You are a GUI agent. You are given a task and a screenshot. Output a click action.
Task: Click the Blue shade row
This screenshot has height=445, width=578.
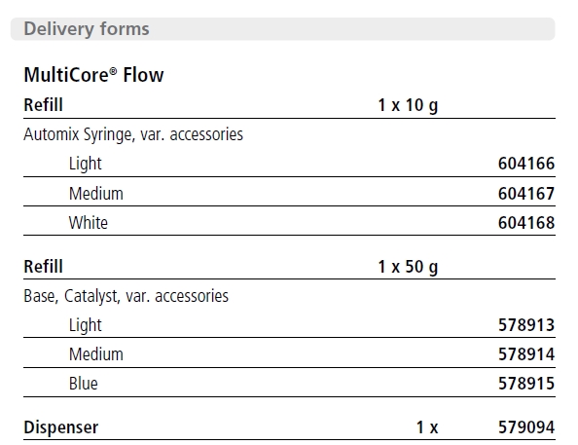click(x=289, y=384)
